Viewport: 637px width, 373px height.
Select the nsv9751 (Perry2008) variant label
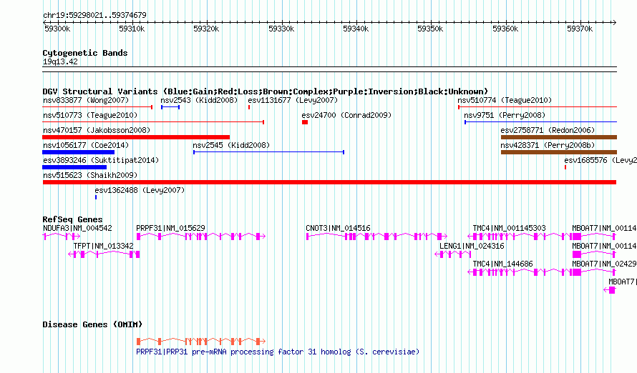pos(505,115)
